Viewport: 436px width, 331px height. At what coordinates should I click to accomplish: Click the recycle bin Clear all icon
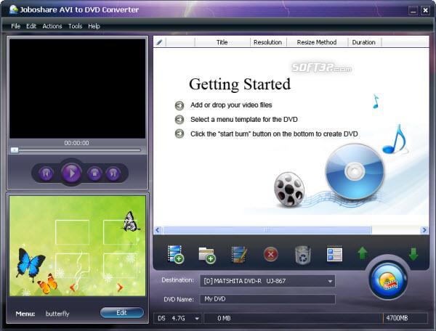pos(302,255)
